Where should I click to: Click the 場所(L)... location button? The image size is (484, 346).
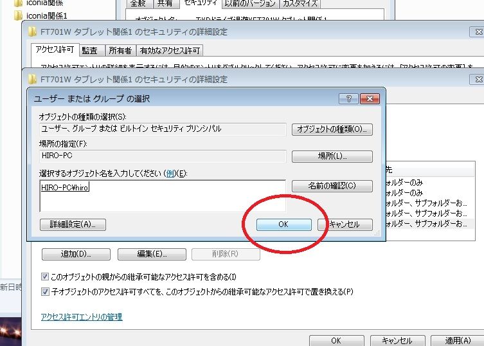pos(332,156)
